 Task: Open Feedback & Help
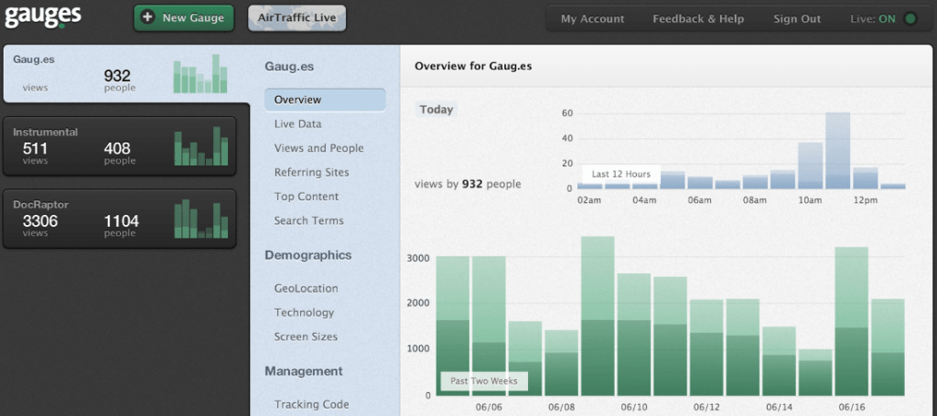(x=698, y=18)
